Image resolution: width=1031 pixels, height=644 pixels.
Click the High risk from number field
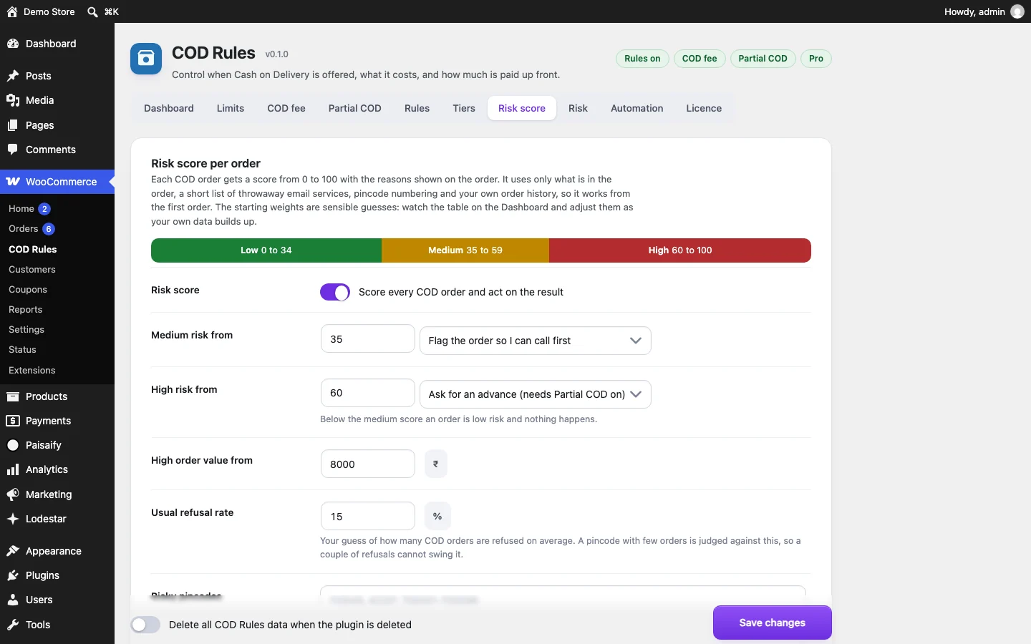[x=368, y=393]
